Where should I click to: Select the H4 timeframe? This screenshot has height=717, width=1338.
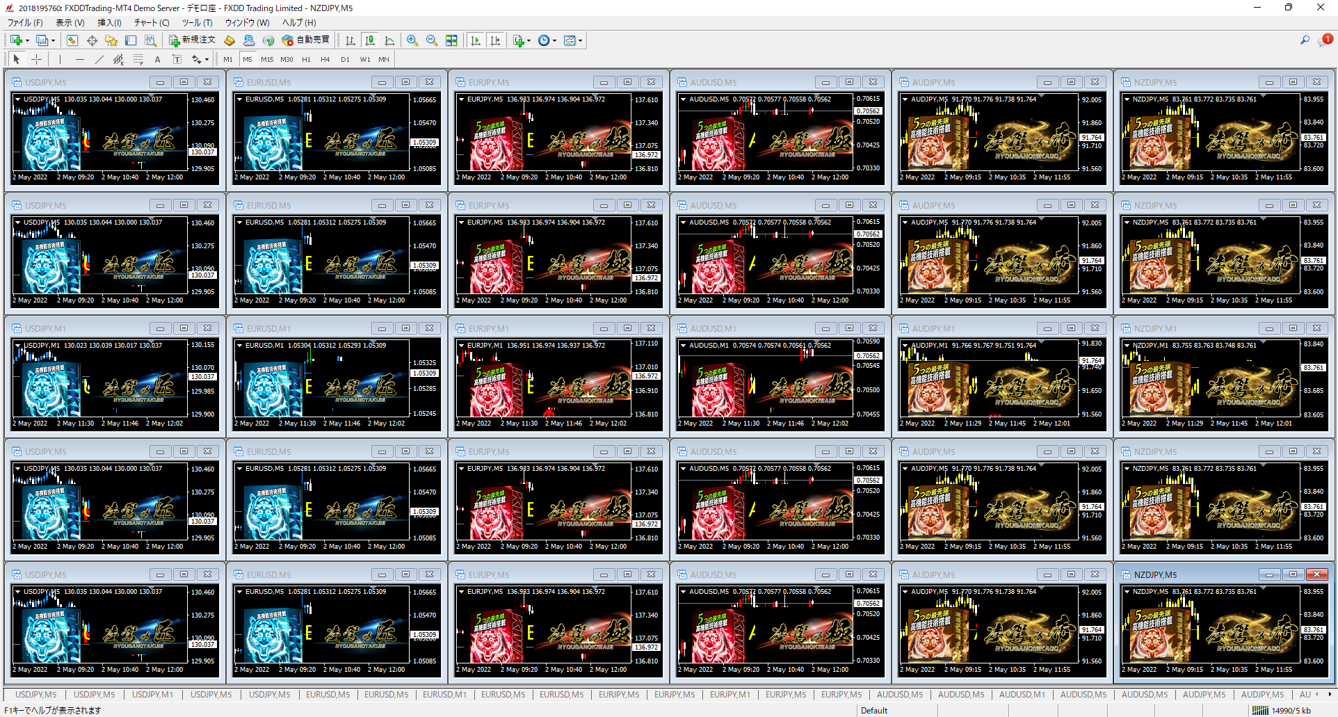pyautogui.click(x=325, y=59)
